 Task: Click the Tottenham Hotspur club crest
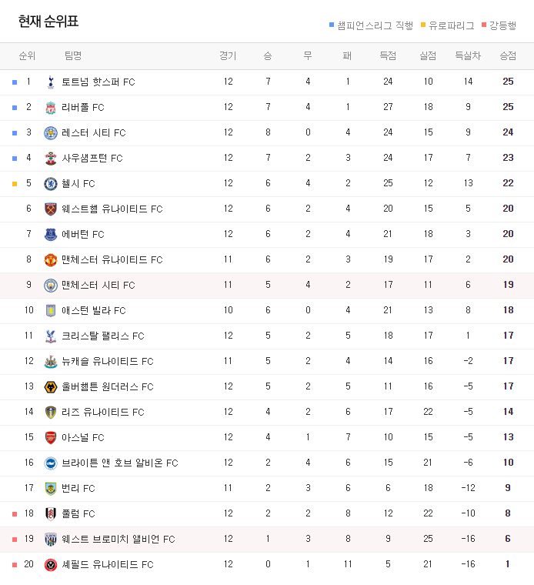(x=51, y=82)
